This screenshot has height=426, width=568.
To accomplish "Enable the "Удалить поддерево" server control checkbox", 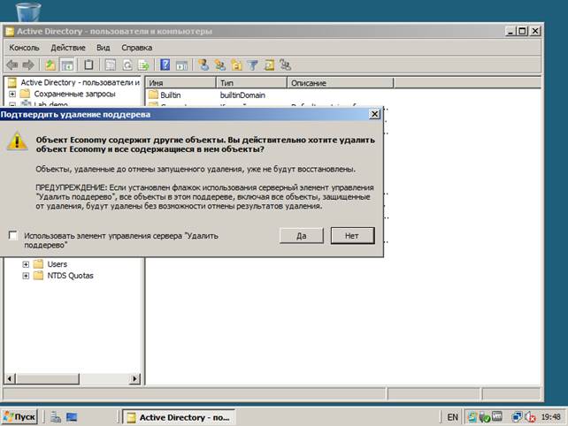I will click(13, 236).
